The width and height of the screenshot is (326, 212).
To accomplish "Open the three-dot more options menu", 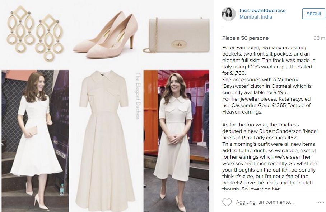I will click(x=321, y=202).
